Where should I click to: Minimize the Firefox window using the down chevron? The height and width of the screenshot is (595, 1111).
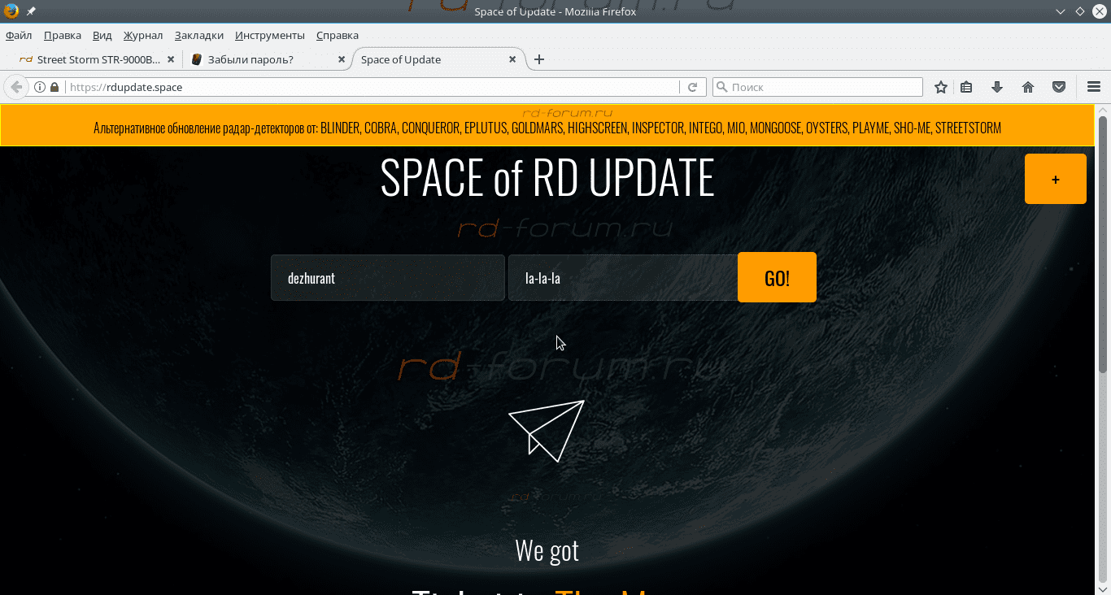click(1061, 11)
